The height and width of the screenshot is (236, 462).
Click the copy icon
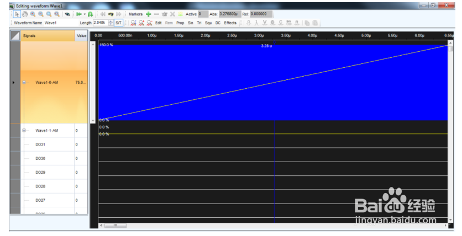click(307, 23)
